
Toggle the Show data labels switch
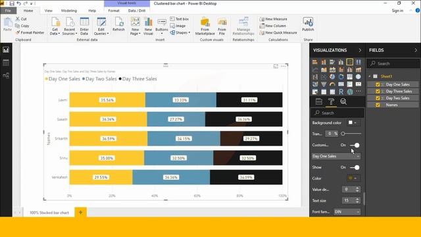click(x=355, y=167)
